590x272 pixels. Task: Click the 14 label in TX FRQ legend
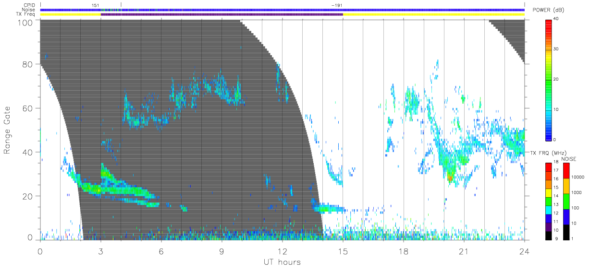pos(556,196)
